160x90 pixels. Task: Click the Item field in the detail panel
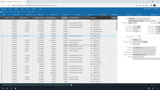click(x=139, y=19)
